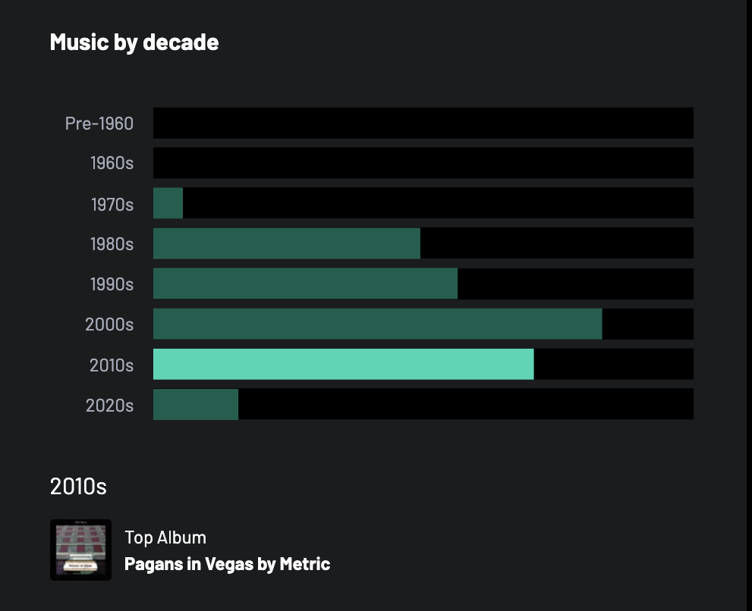Viewport: 752px width, 611px height.
Task: Click the 2010s axis label
Action: (x=112, y=365)
